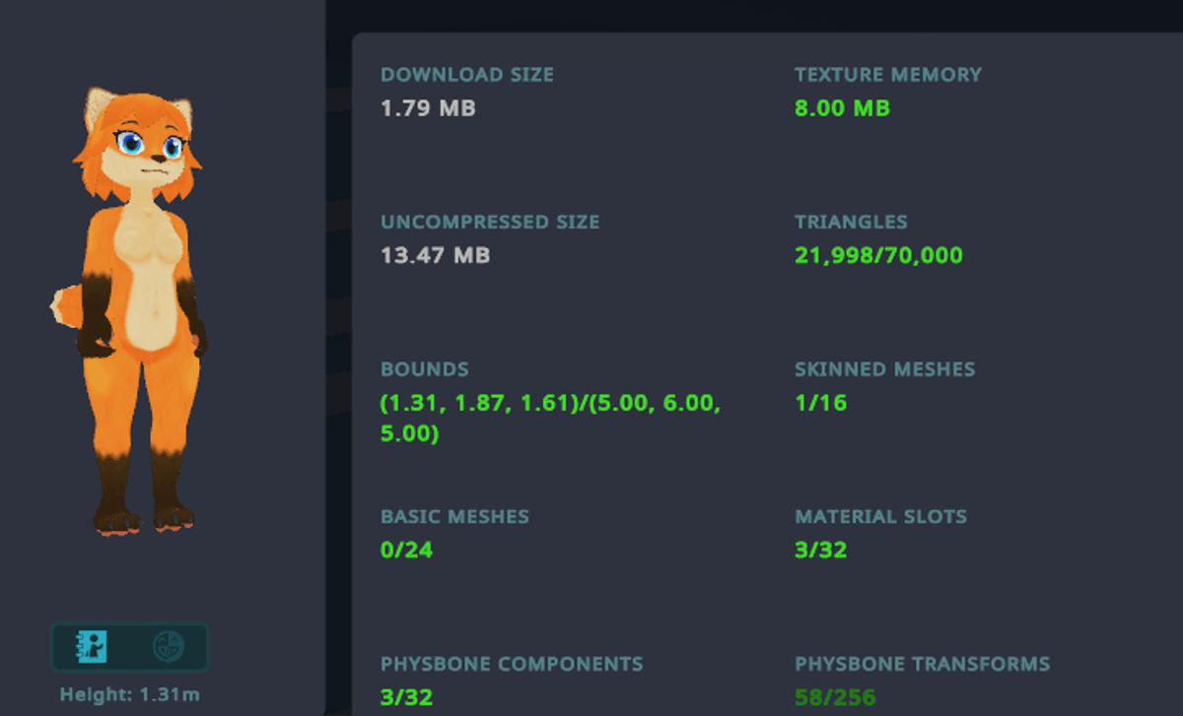Viewport: 1183px width, 716px height.
Task: Click the 21,998/70,000 triangle count
Action: (x=878, y=256)
